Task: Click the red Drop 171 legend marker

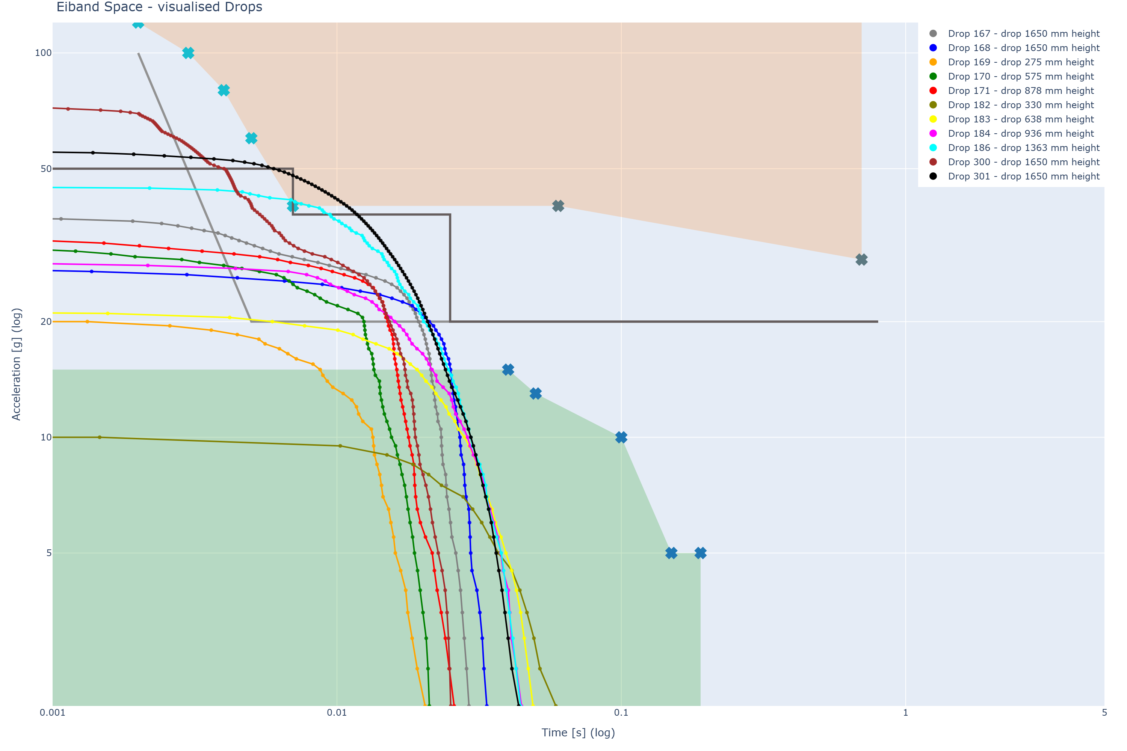Action: tap(933, 90)
